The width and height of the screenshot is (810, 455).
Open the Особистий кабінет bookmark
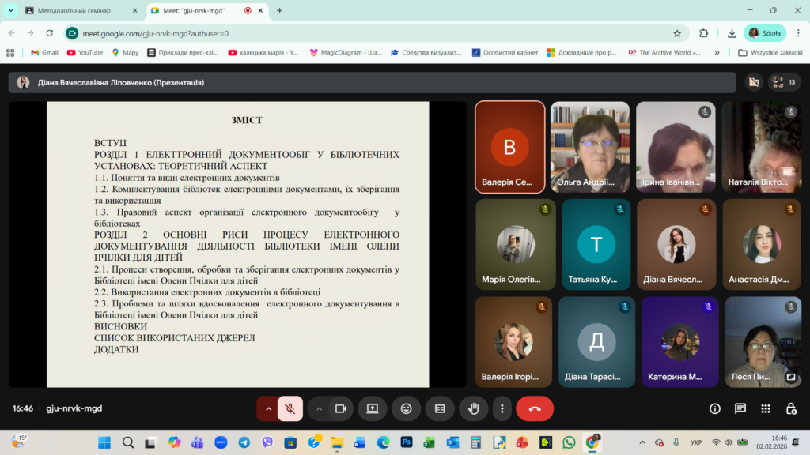tap(505, 53)
